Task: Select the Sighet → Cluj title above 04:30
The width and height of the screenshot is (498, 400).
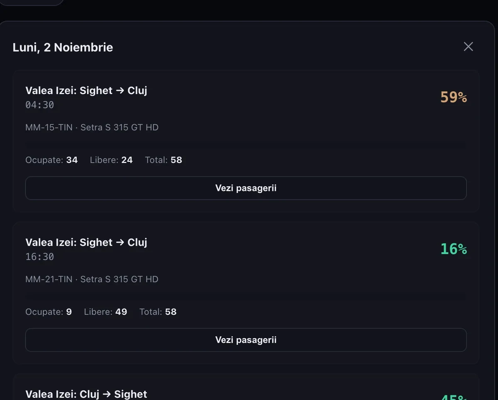Action: [86, 90]
